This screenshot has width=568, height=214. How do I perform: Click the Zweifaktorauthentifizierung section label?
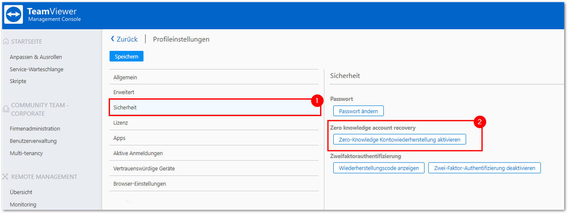(x=366, y=156)
